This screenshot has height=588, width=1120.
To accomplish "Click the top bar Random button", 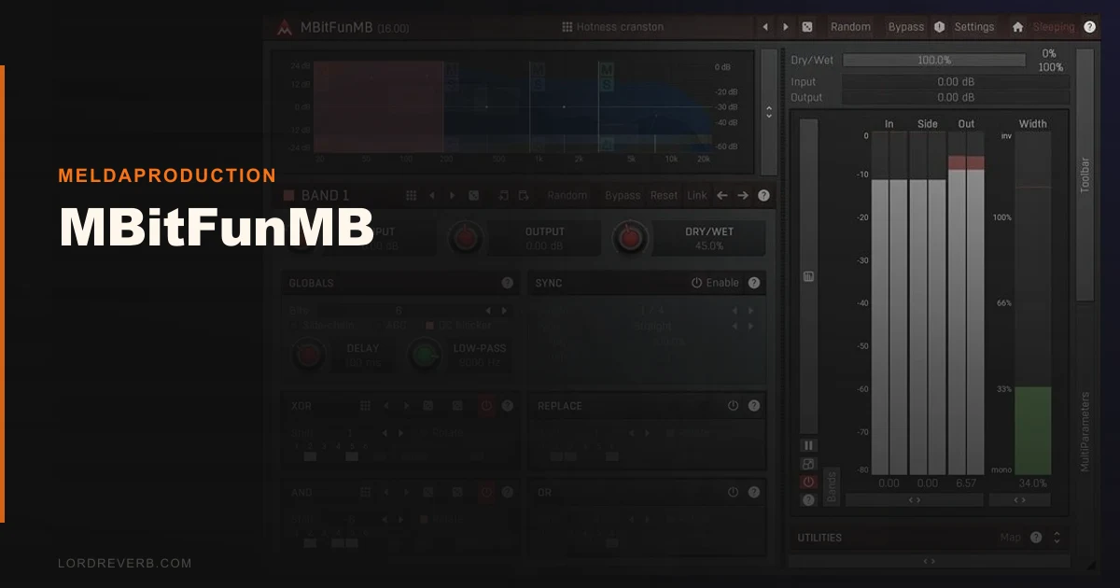I will 850,27.
